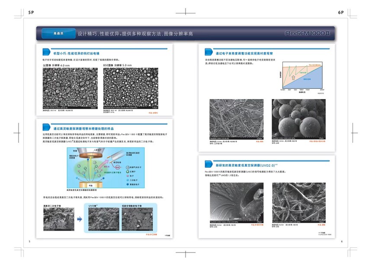Click blue arrow icon beside UVD2.0 heading
The image size is (372, 263).
tap(208, 164)
